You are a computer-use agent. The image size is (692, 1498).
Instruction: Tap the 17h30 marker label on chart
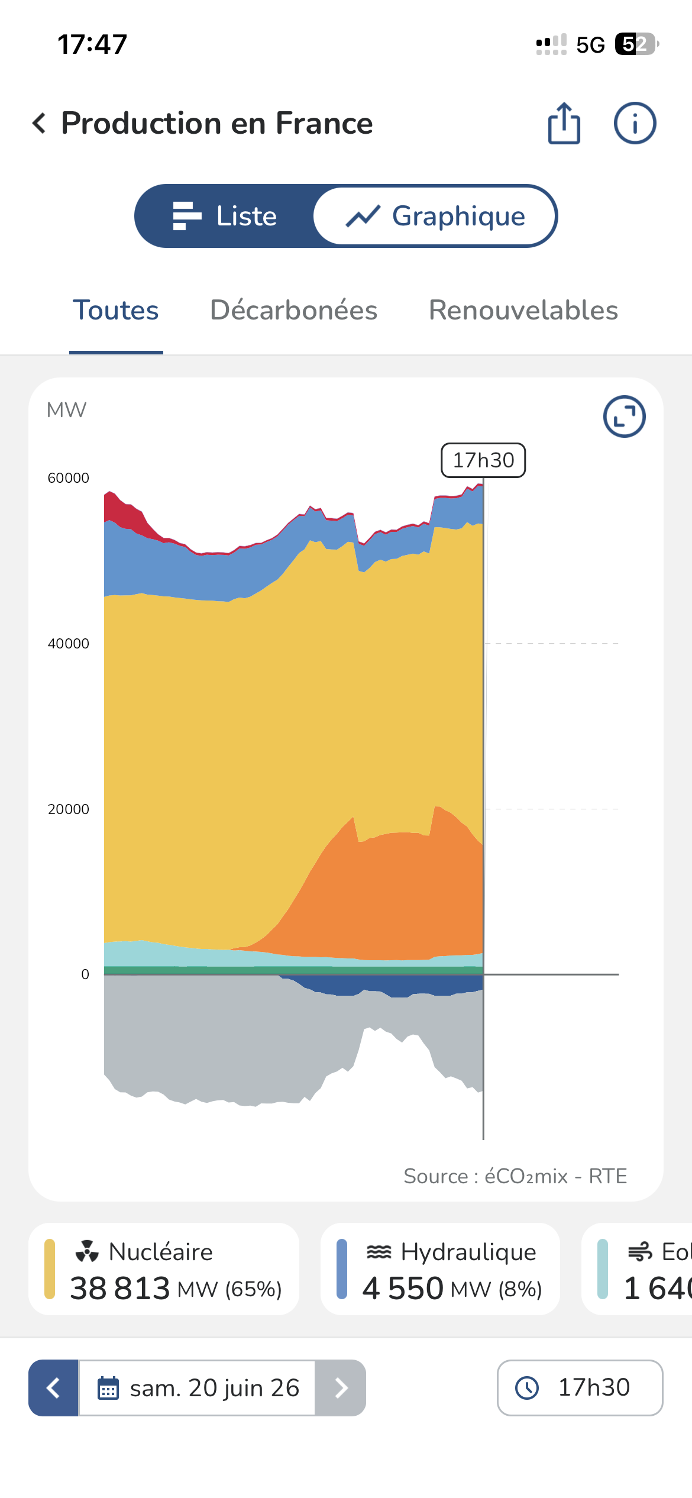pyautogui.click(x=483, y=460)
